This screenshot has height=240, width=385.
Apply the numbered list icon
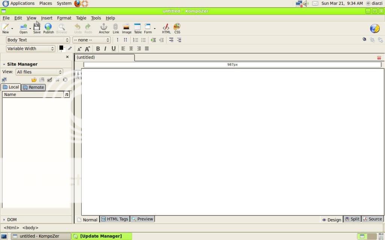(x=135, y=40)
